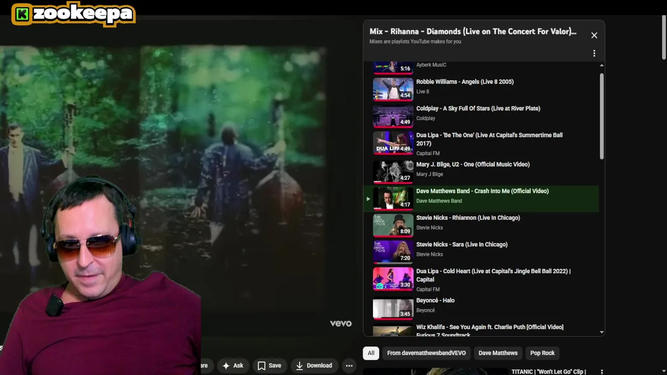Play Wiz Khalifa - See You Again
Viewport: 667px width, 375px height.
click(x=490, y=331)
